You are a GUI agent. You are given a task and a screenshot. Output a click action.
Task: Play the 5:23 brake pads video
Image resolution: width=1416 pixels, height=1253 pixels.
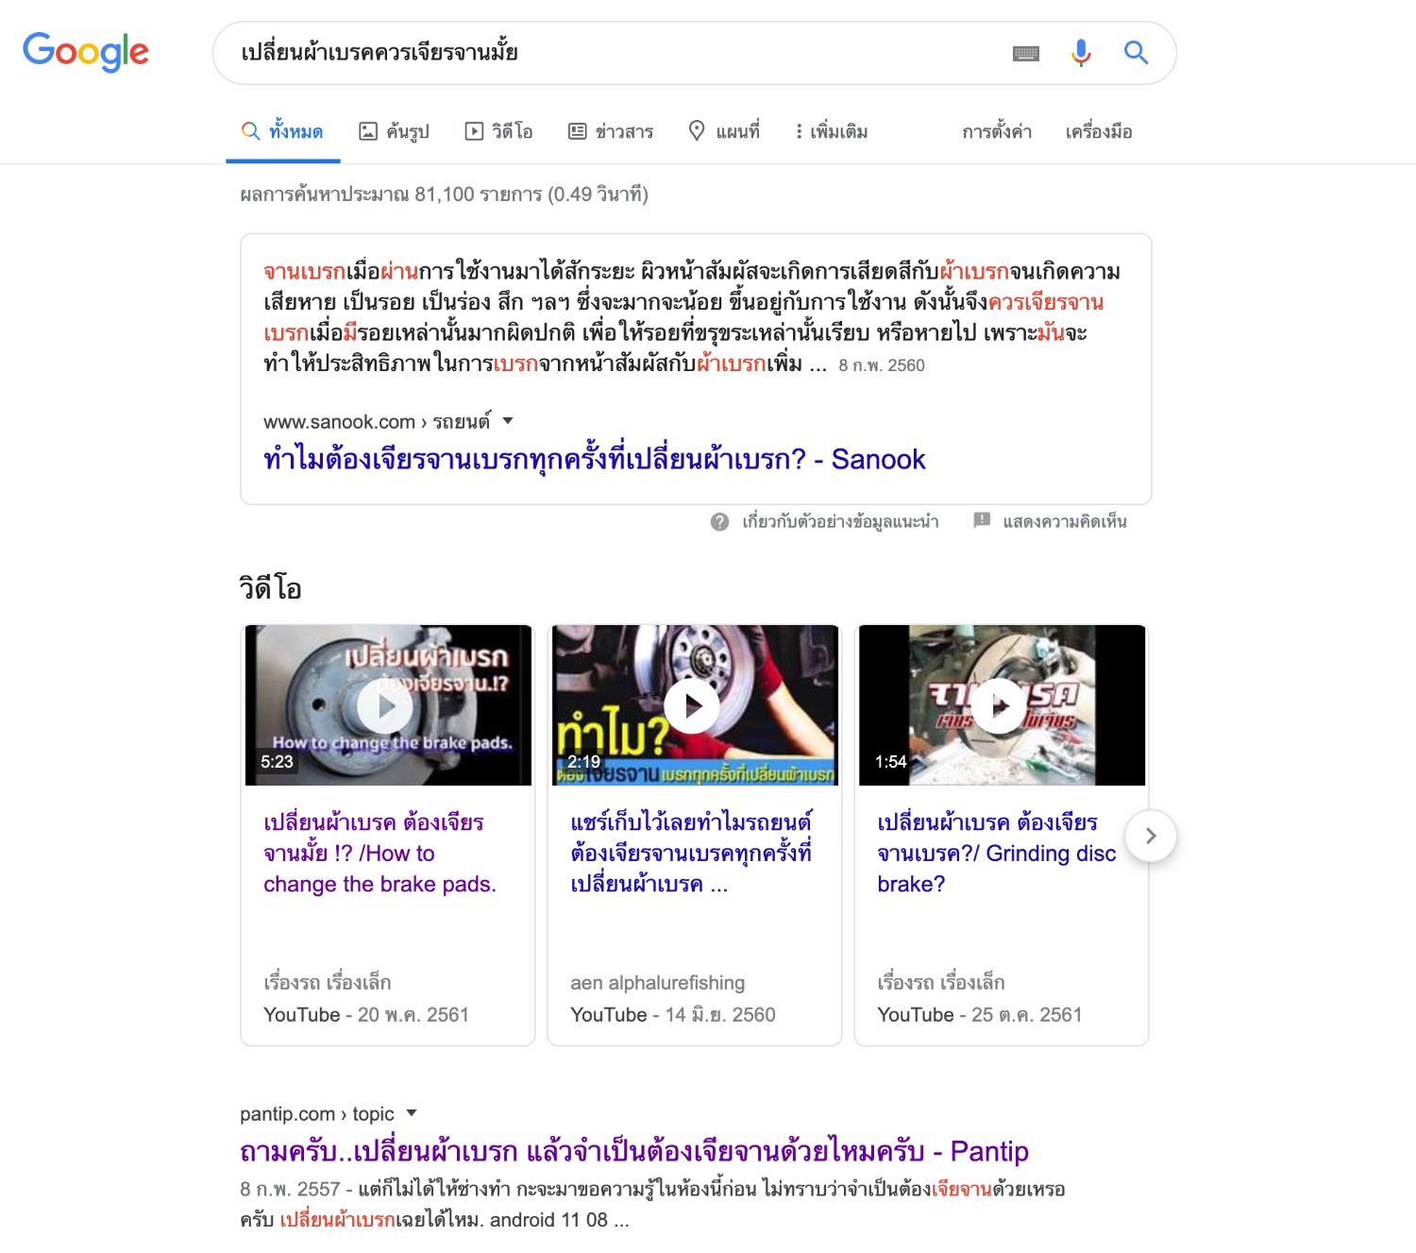(385, 705)
